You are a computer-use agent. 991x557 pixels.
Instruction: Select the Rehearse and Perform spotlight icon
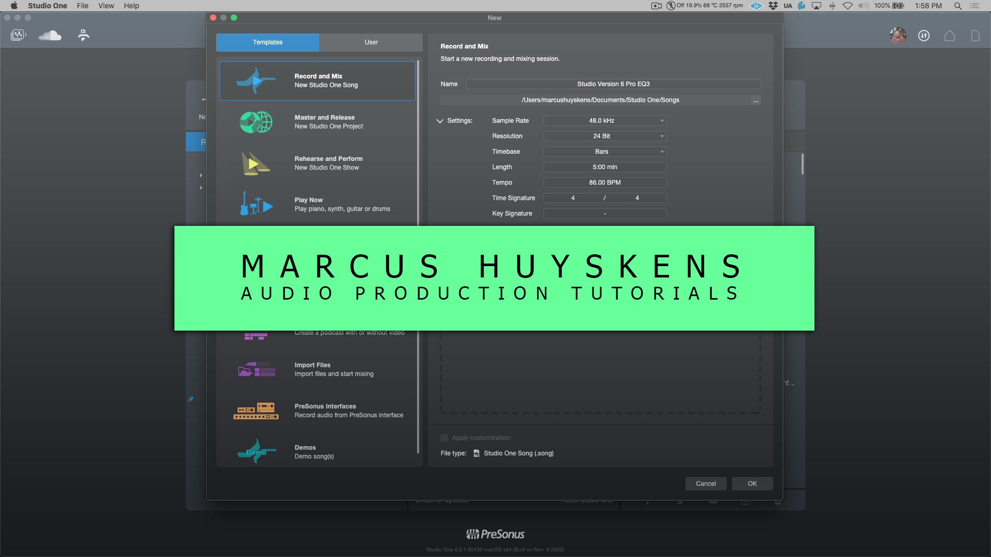pos(255,163)
